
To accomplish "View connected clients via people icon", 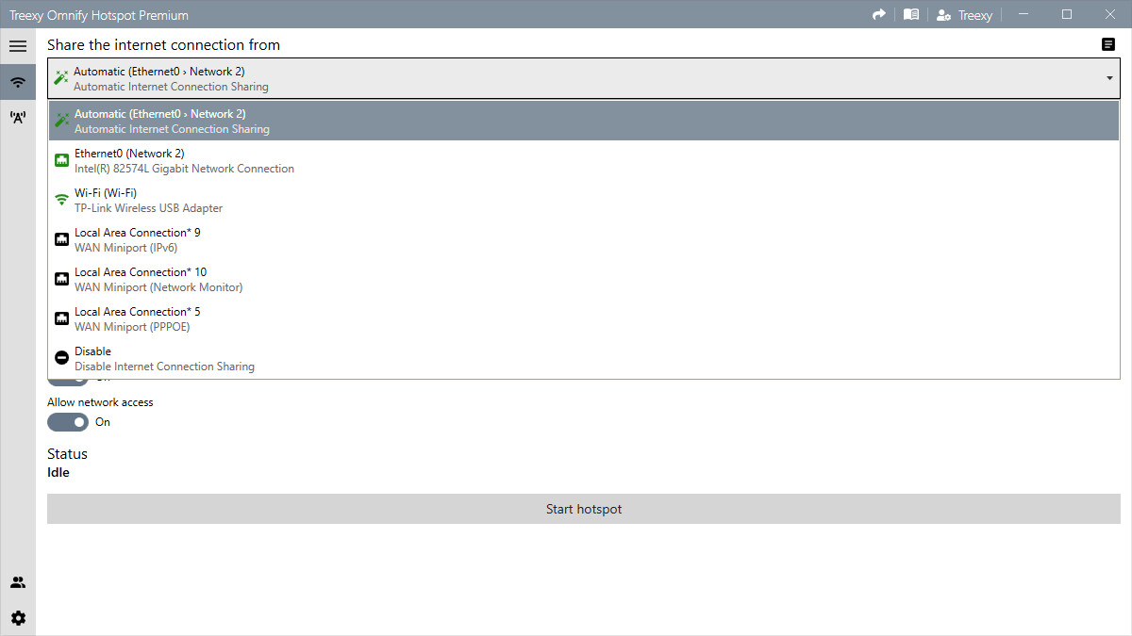I will (18, 581).
